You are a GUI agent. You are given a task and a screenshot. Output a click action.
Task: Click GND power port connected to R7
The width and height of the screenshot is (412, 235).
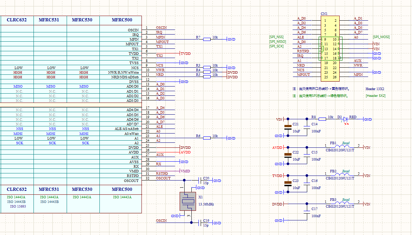click(231, 40)
